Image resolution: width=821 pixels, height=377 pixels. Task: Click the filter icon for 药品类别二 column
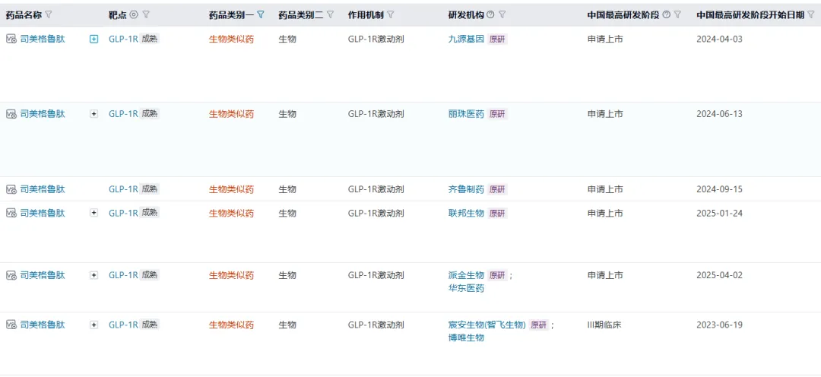point(330,14)
